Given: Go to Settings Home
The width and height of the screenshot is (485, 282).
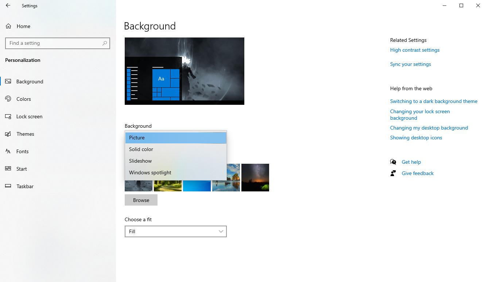Looking at the screenshot, I should coord(58,26).
